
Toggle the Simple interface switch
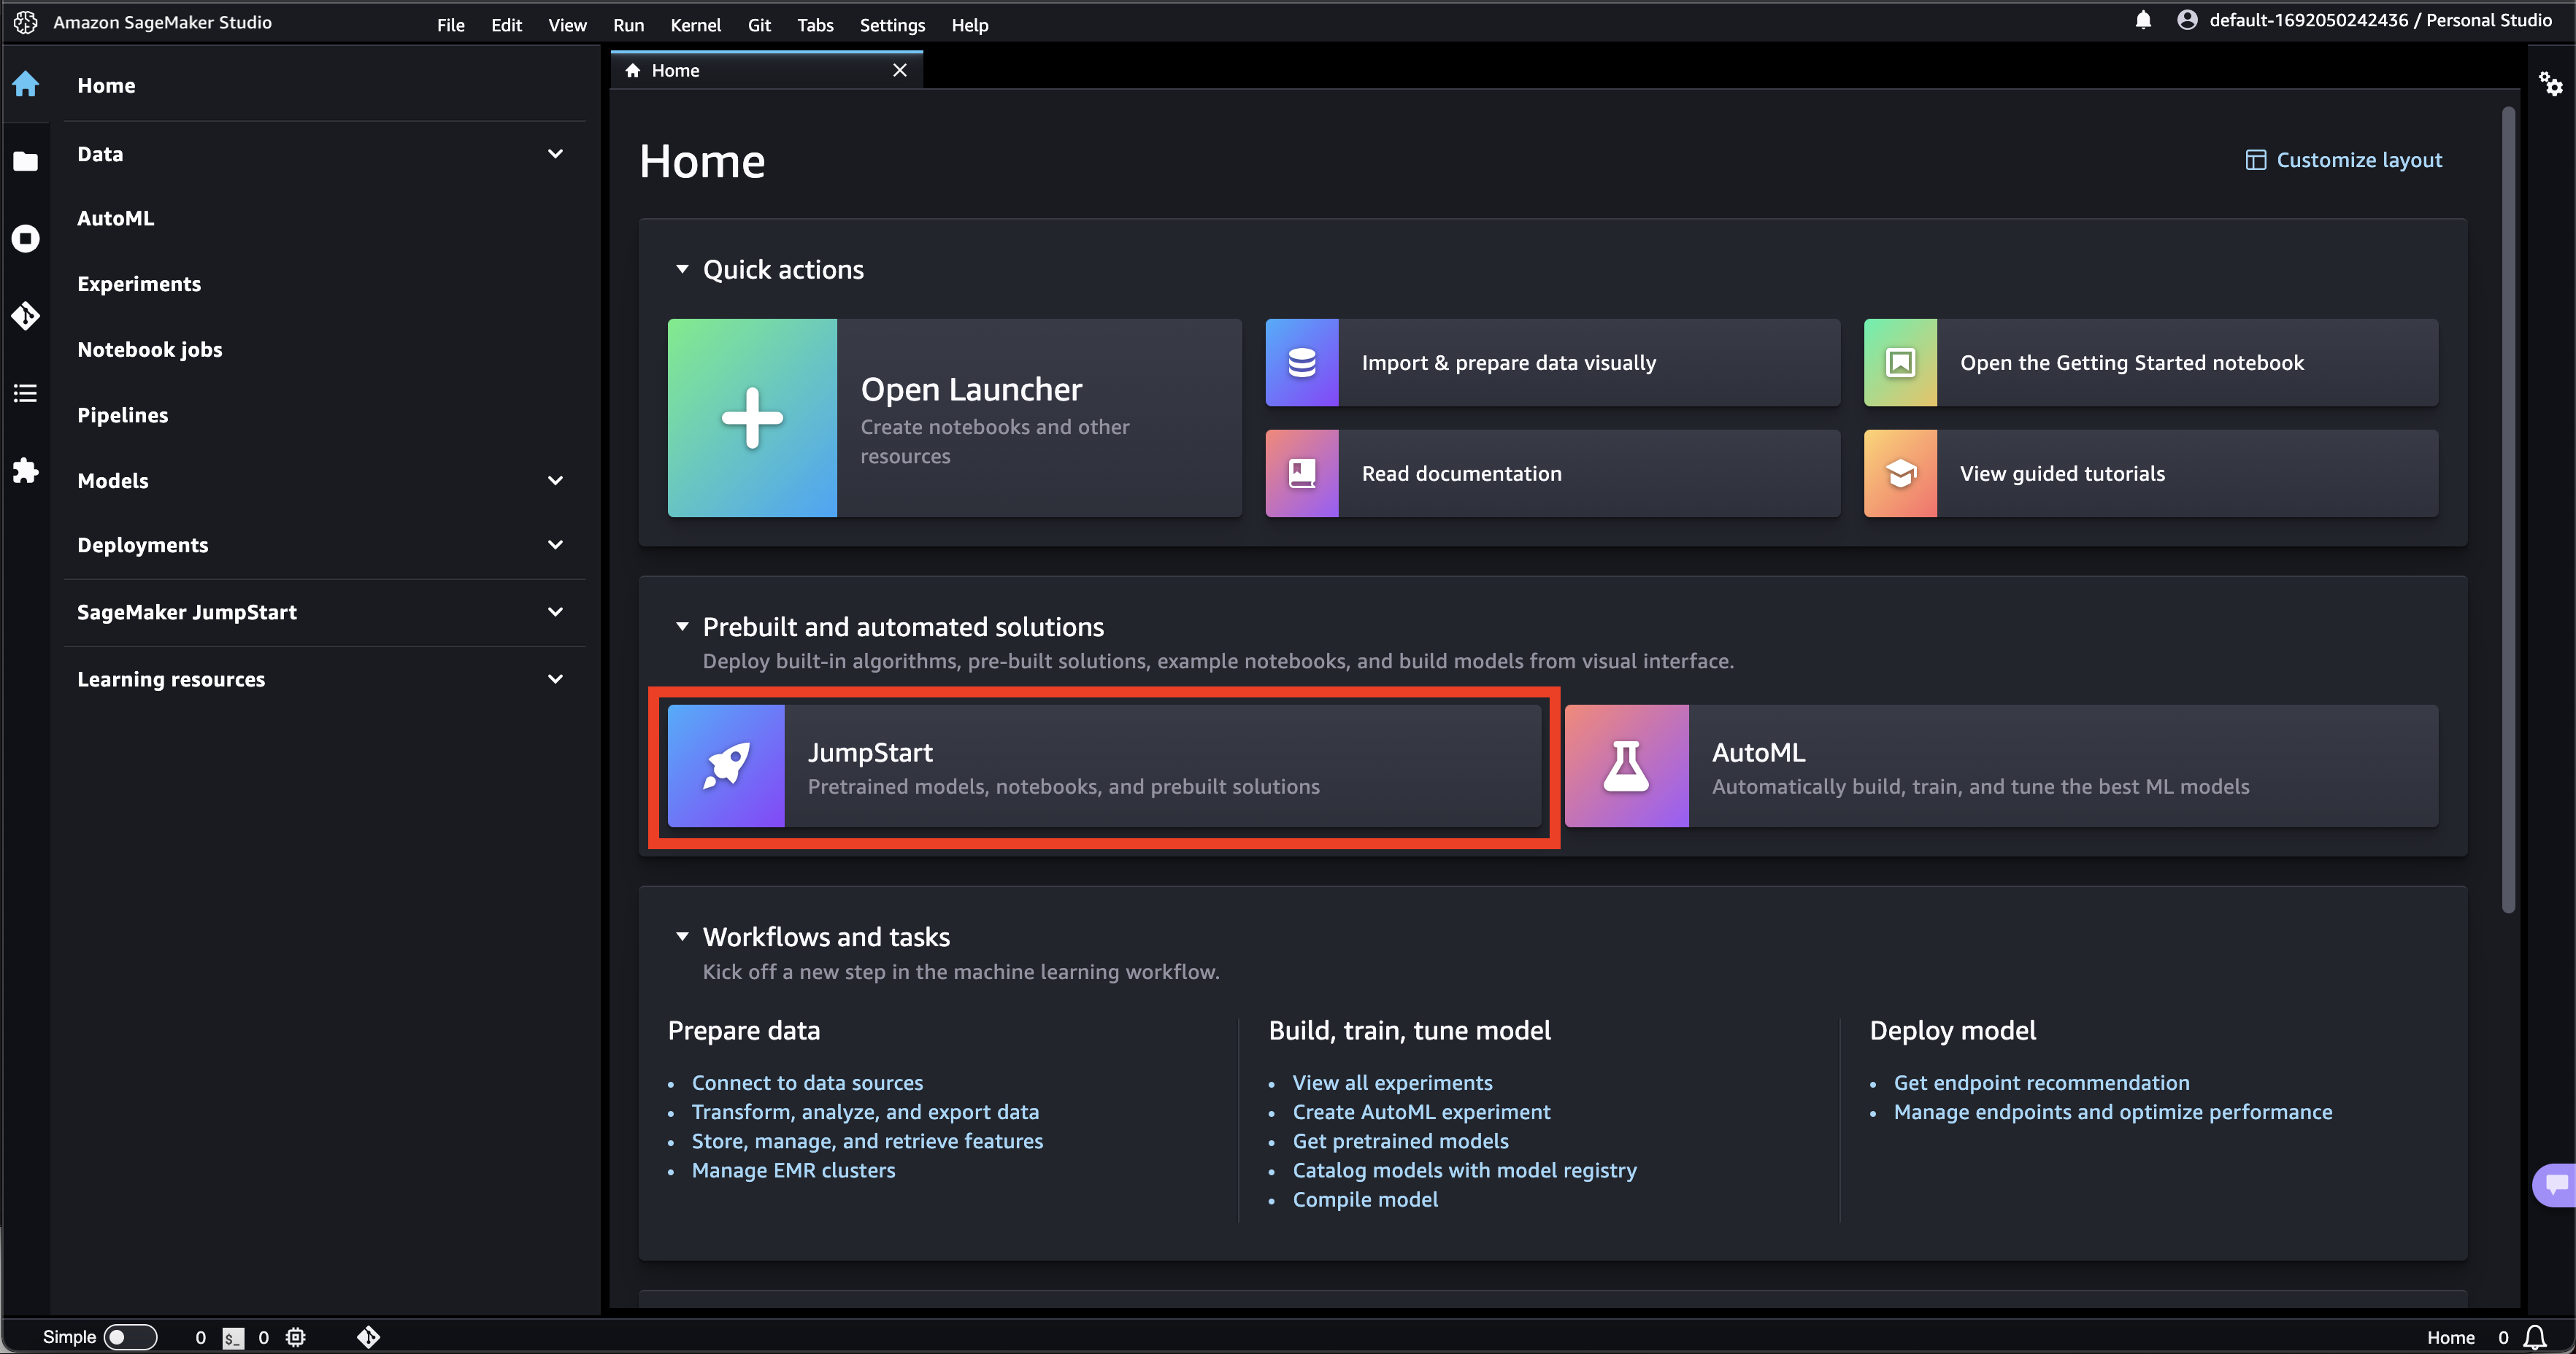(x=130, y=1337)
